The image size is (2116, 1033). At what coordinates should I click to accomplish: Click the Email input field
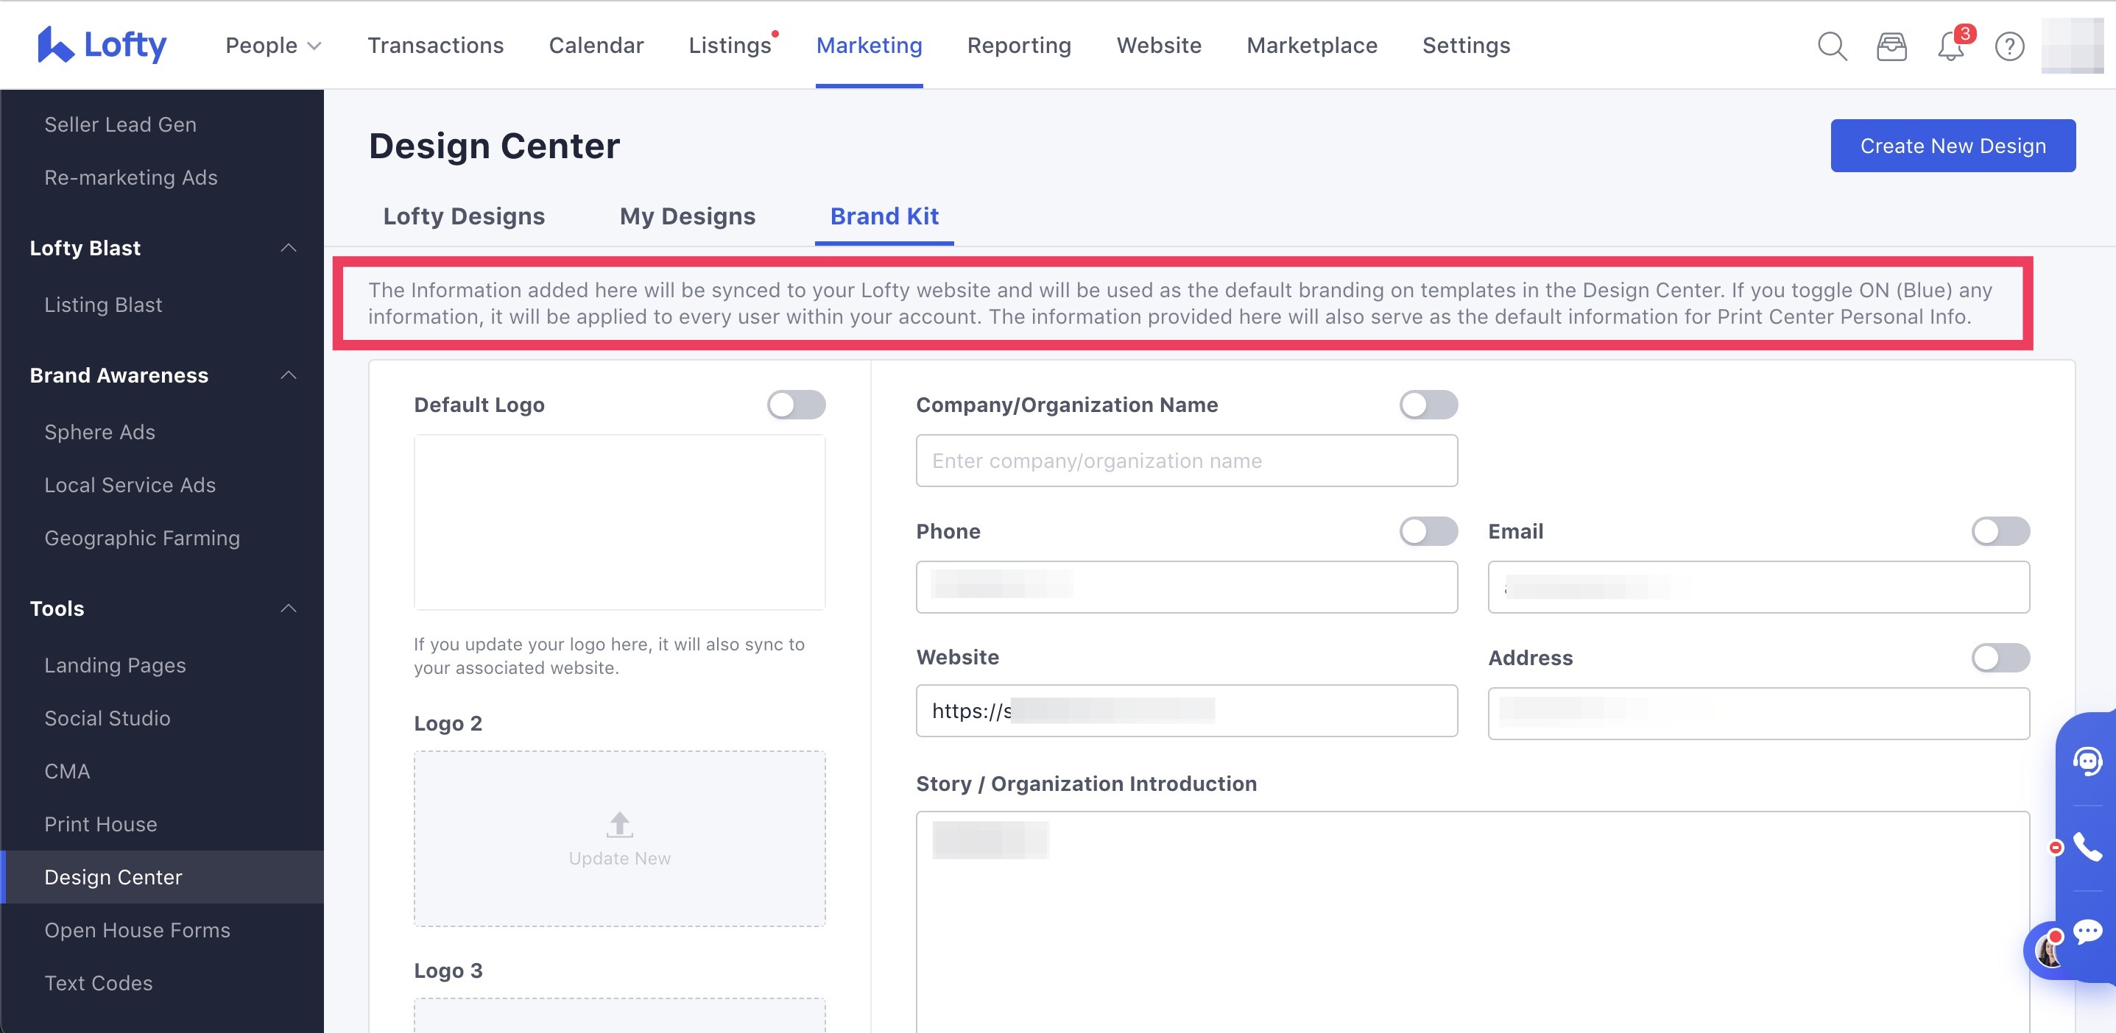coord(1758,586)
